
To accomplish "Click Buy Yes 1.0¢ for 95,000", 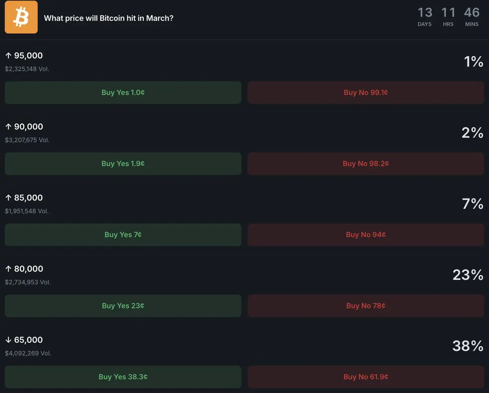I will coord(123,92).
